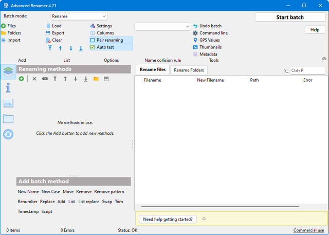Move selected list item down one

(71, 48)
